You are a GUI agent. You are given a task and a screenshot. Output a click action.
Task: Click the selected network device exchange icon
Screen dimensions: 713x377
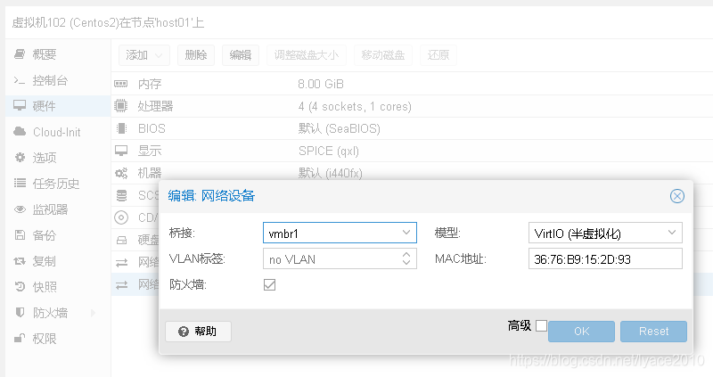tap(121, 285)
